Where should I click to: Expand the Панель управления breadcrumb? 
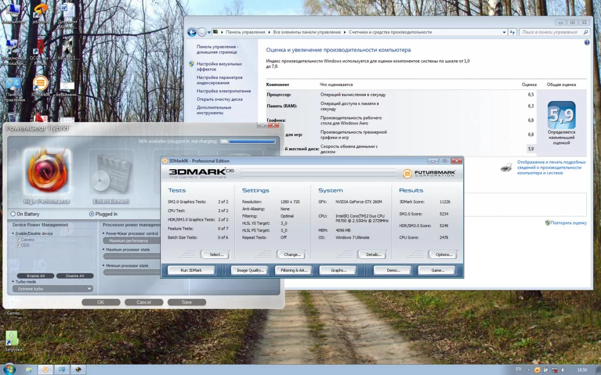tap(268, 32)
